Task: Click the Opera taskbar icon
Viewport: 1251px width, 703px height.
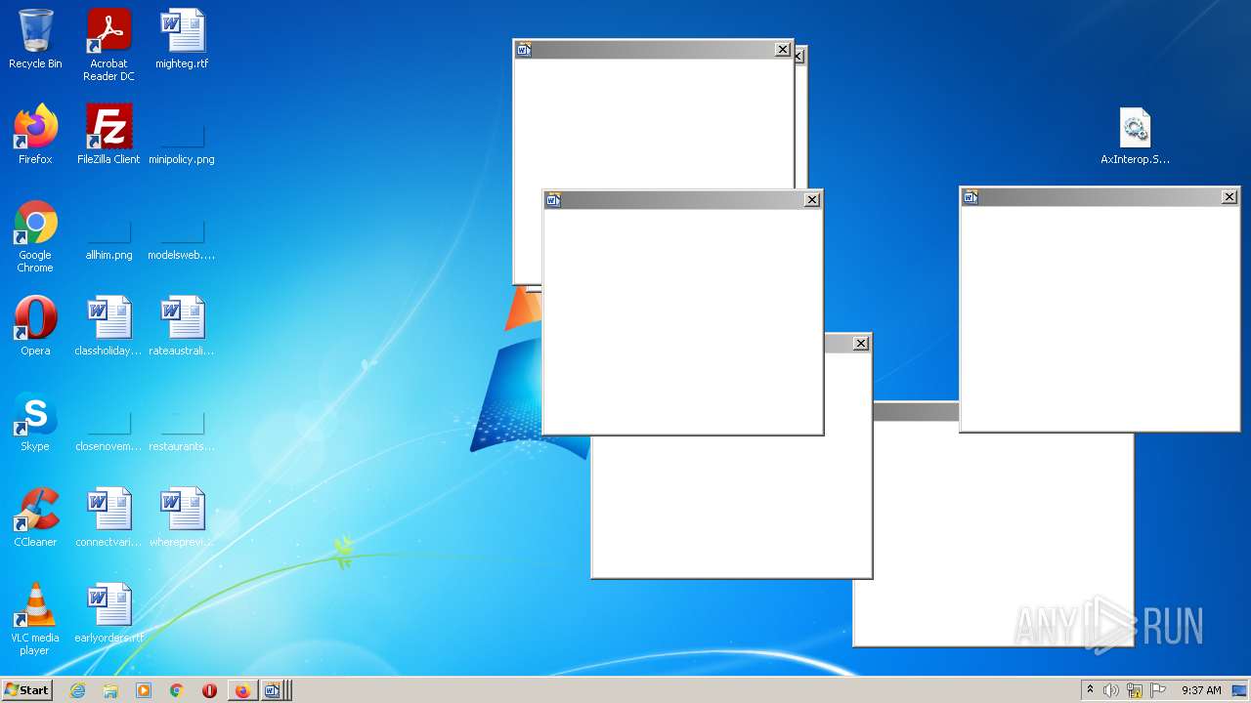Action: point(209,690)
